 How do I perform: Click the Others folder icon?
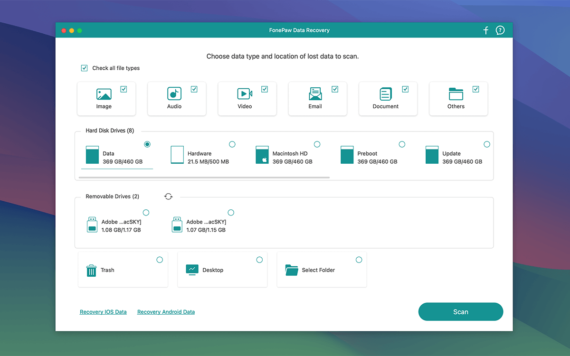click(x=456, y=94)
